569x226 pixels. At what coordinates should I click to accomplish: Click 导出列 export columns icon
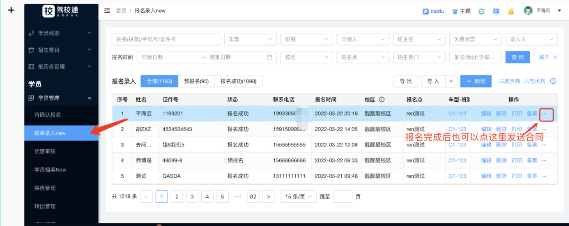pyautogui.click(x=527, y=81)
